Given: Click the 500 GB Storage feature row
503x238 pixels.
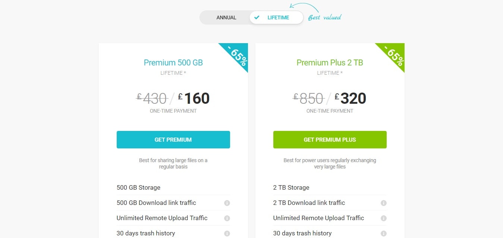Looking at the screenshot, I should 173,187.
